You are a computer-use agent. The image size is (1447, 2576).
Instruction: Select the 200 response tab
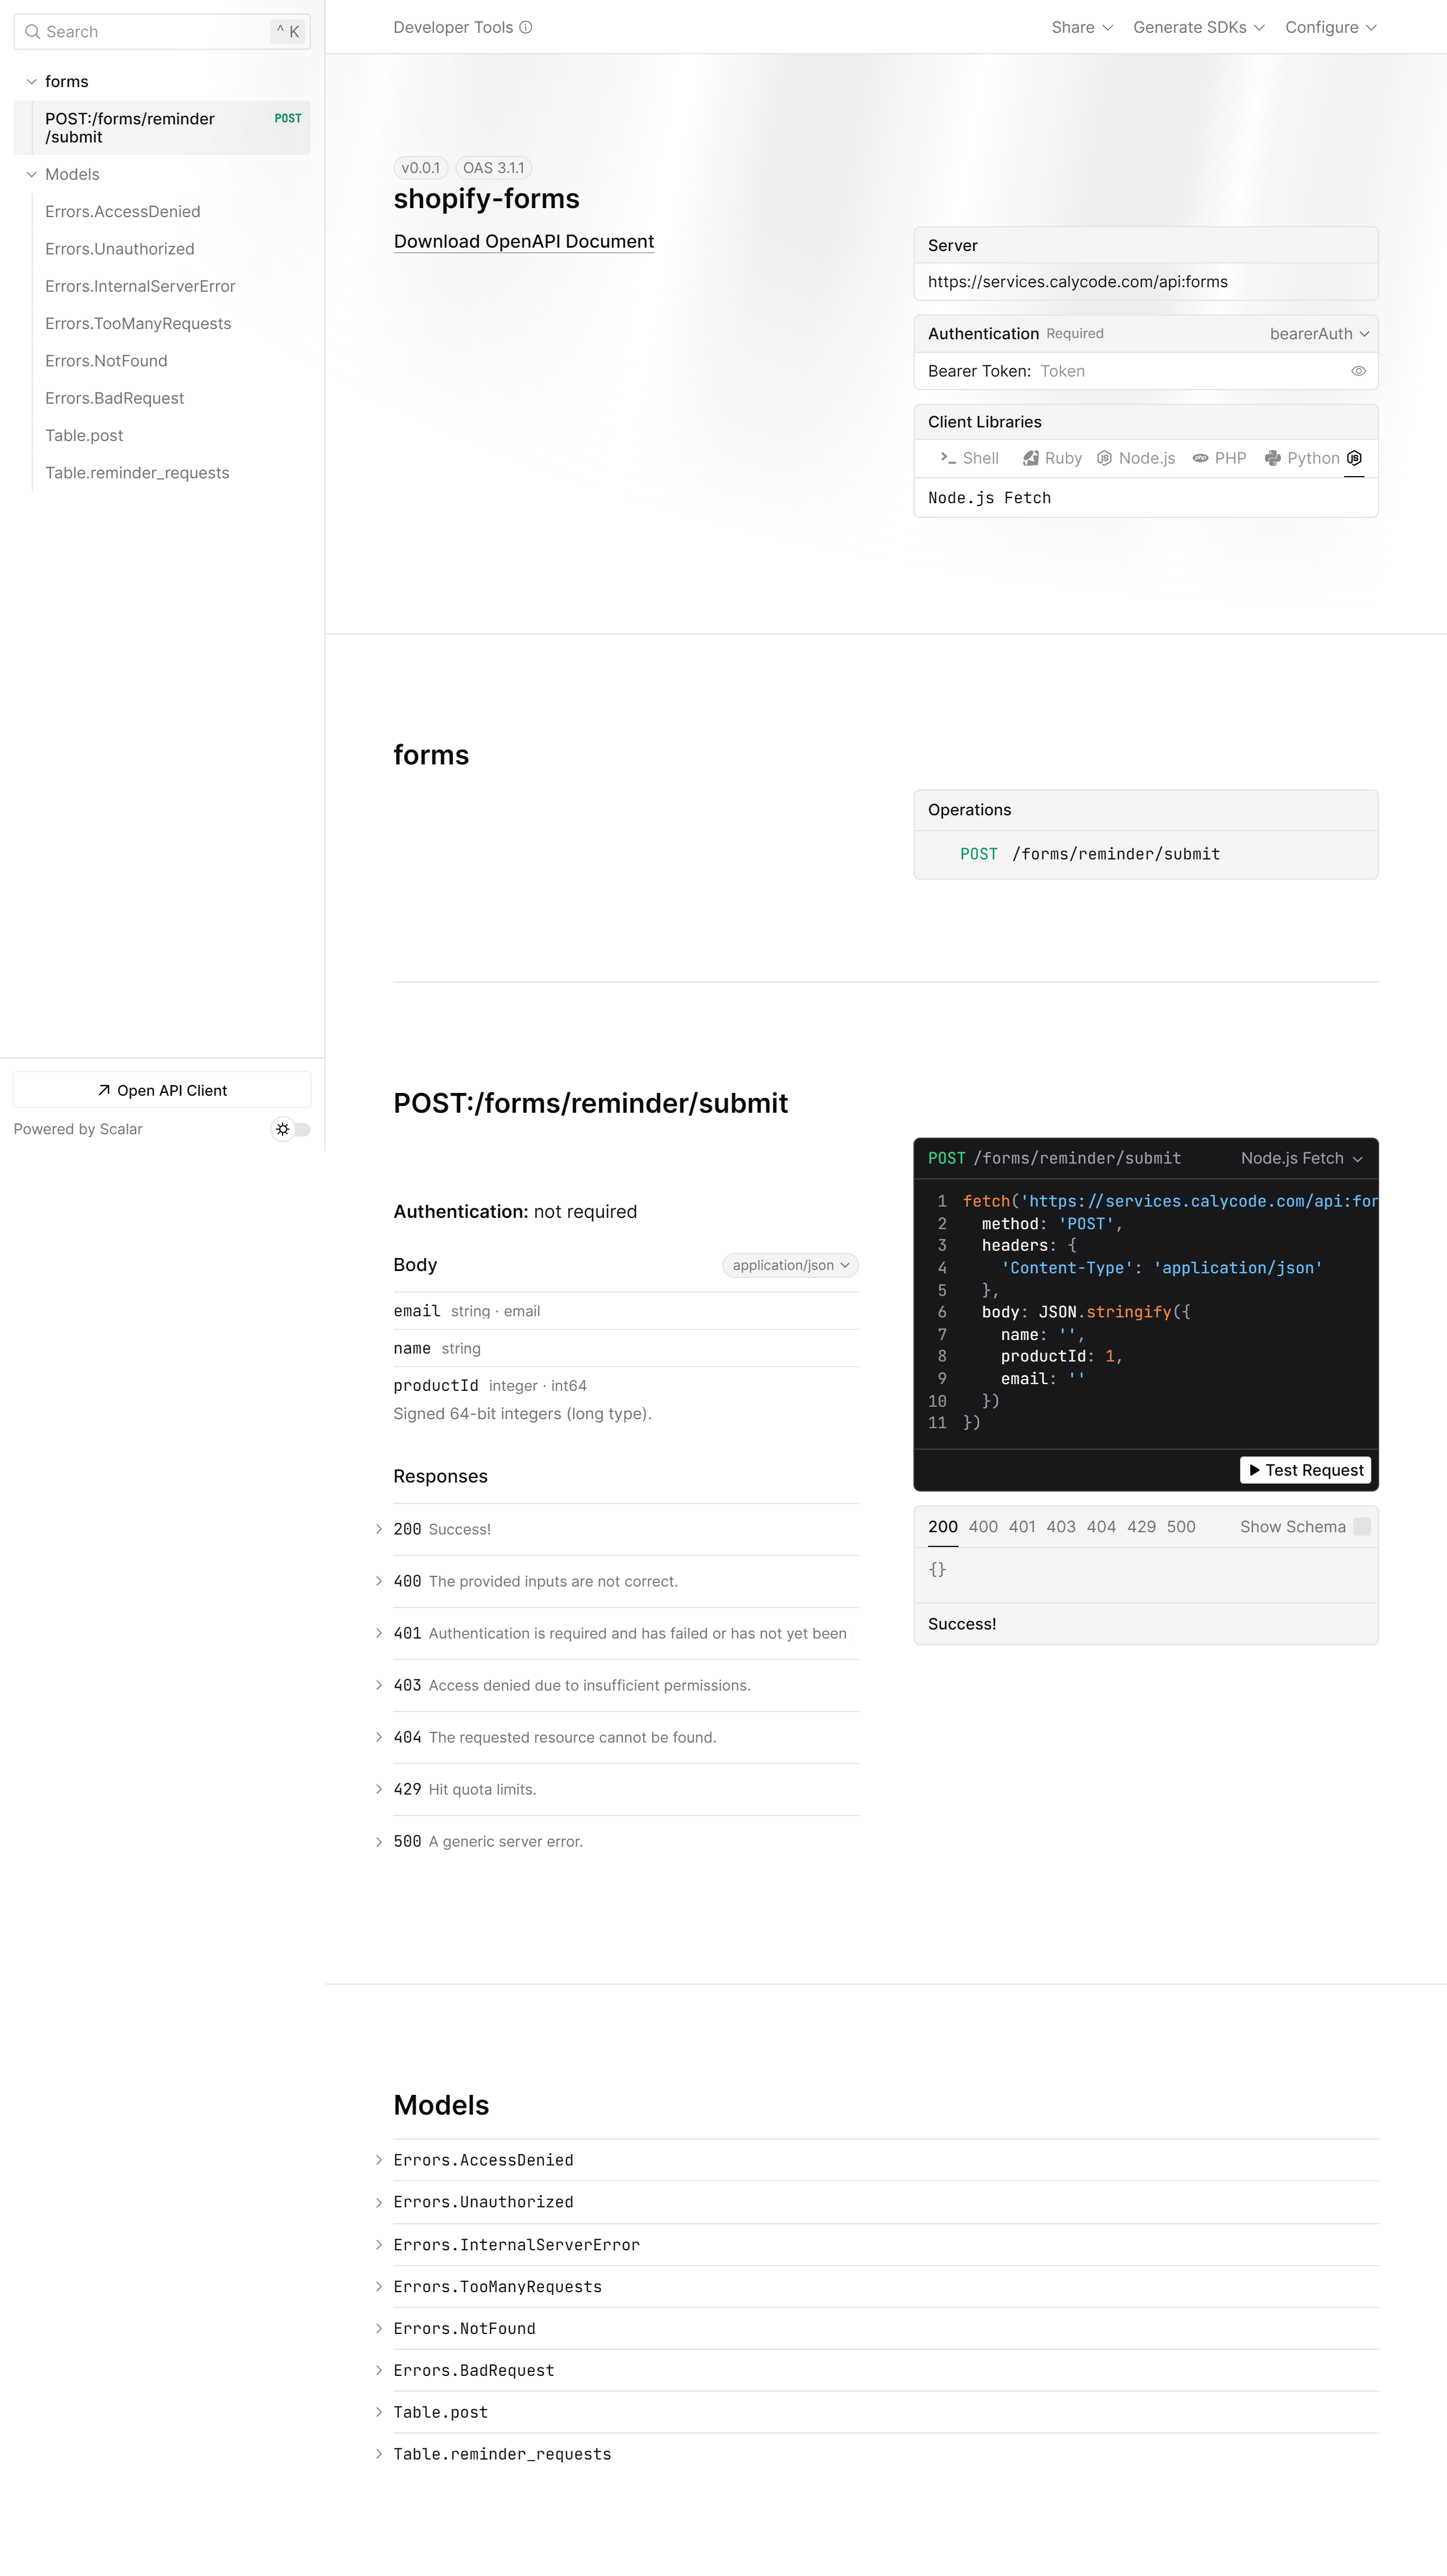[943, 1527]
